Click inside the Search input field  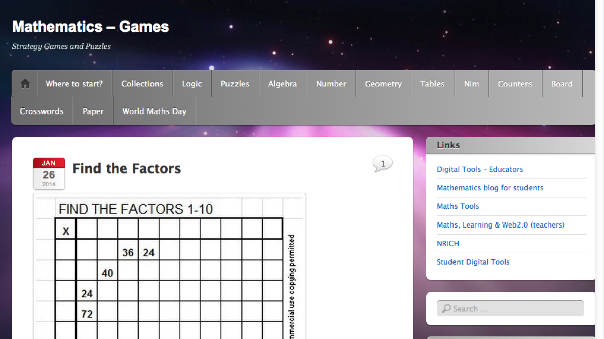(x=508, y=308)
